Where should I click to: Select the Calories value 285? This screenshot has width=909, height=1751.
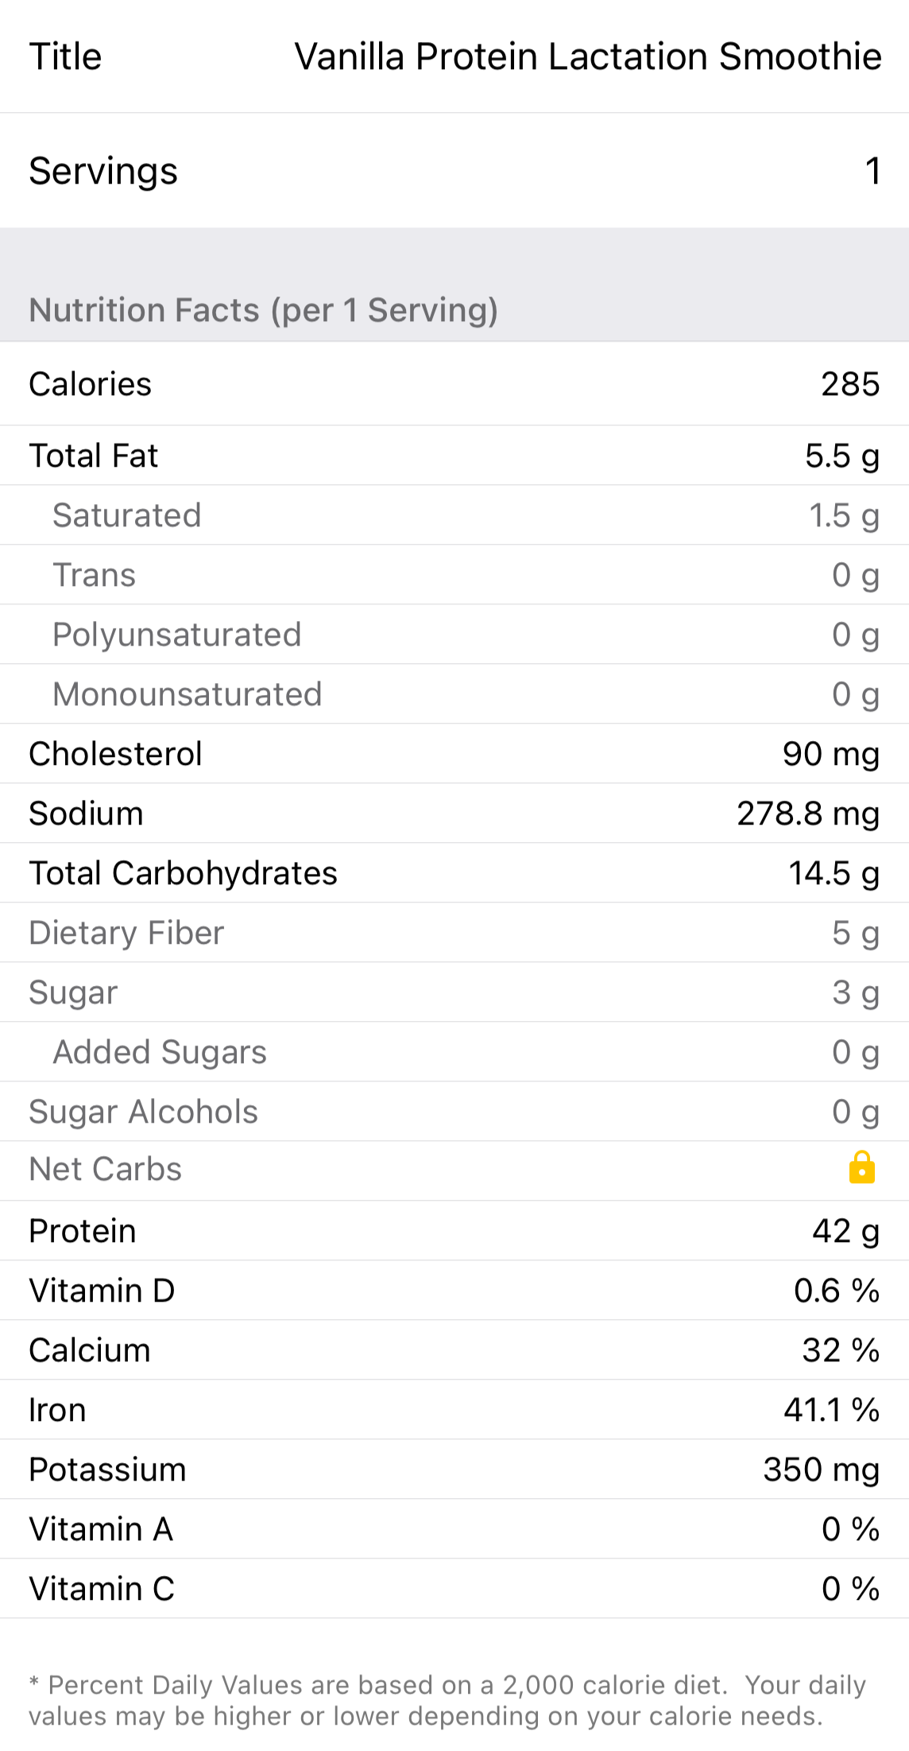pos(849,384)
